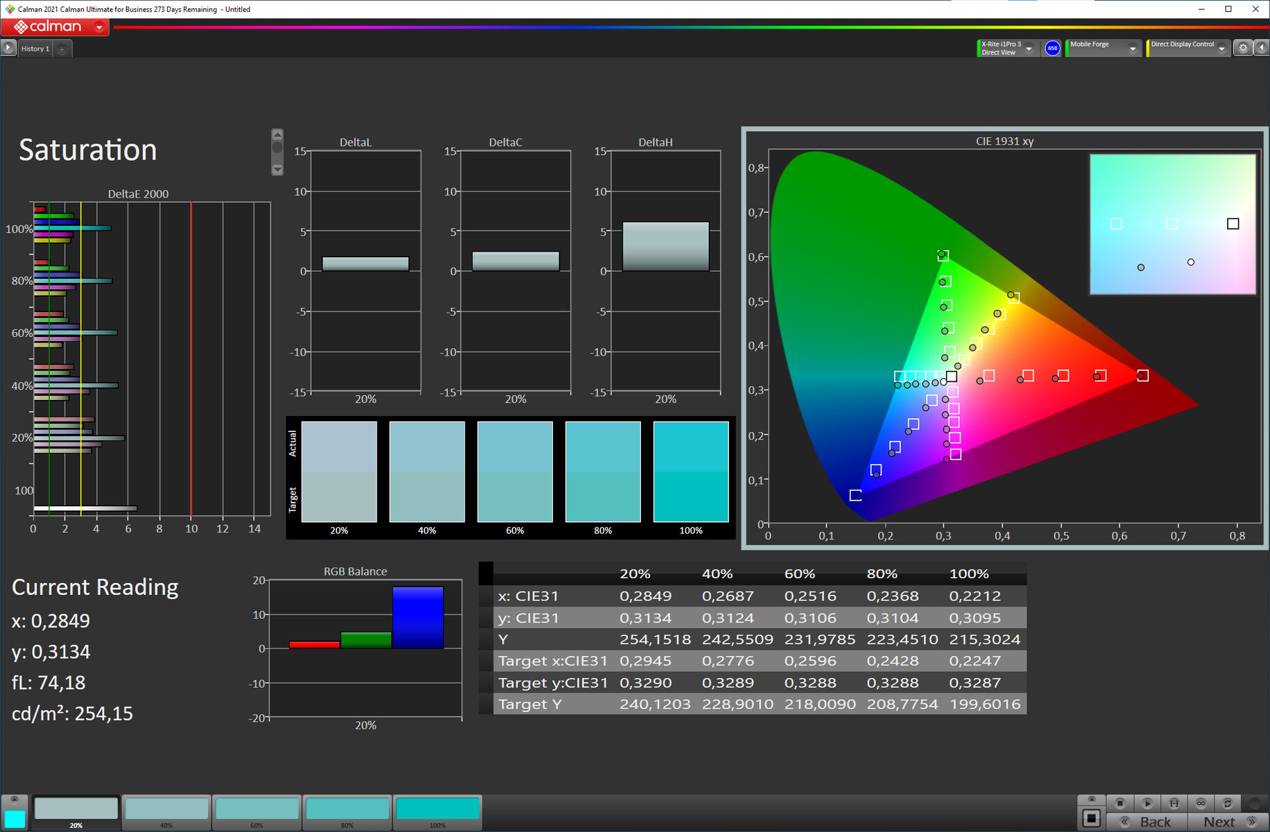Viewport: 1270px width, 832px height.
Task: Click the Calman logo menu button
Action: point(55,27)
